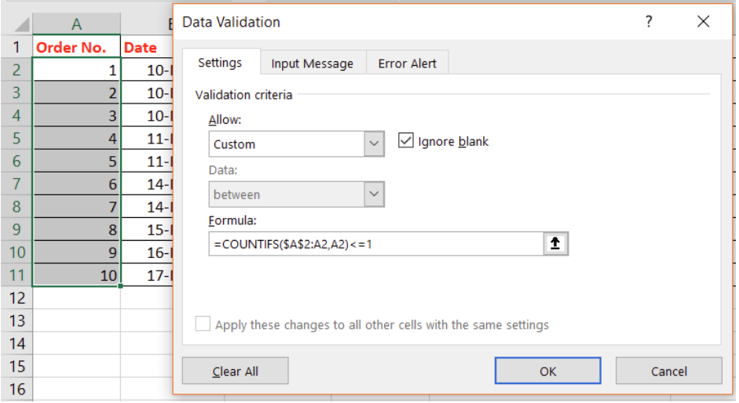Select row 12 header
Screen dimensions: 739x403
[17, 298]
